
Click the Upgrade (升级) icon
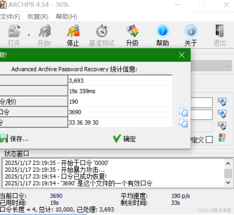click(x=132, y=31)
